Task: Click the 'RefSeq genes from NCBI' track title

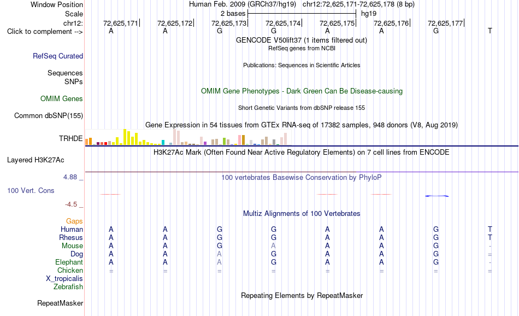Action: click(x=302, y=48)
